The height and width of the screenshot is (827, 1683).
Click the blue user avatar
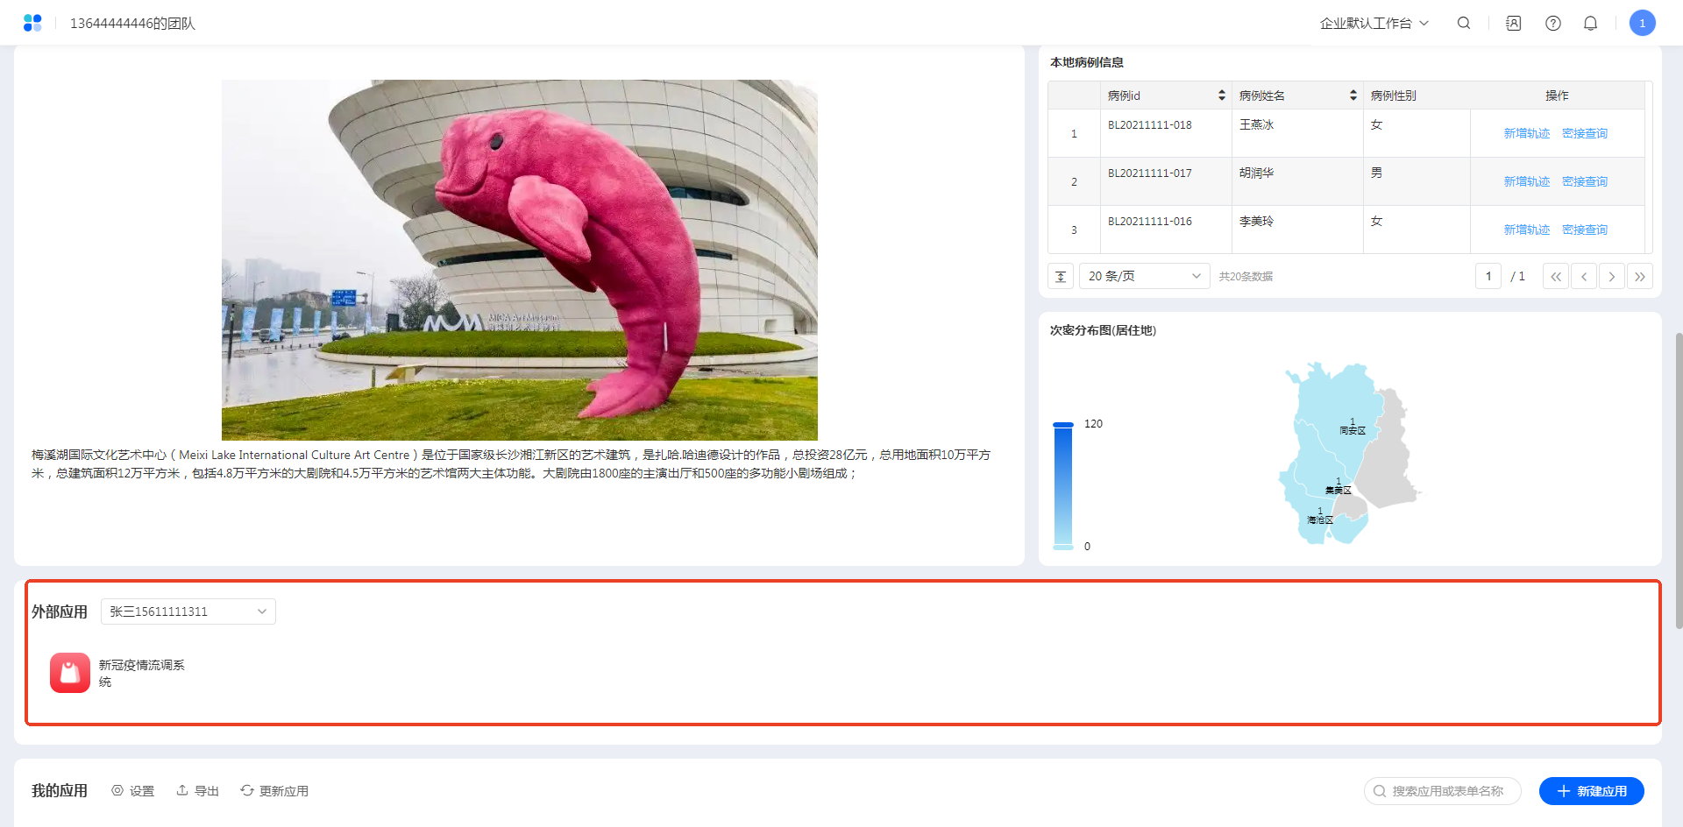(1642, 23)
